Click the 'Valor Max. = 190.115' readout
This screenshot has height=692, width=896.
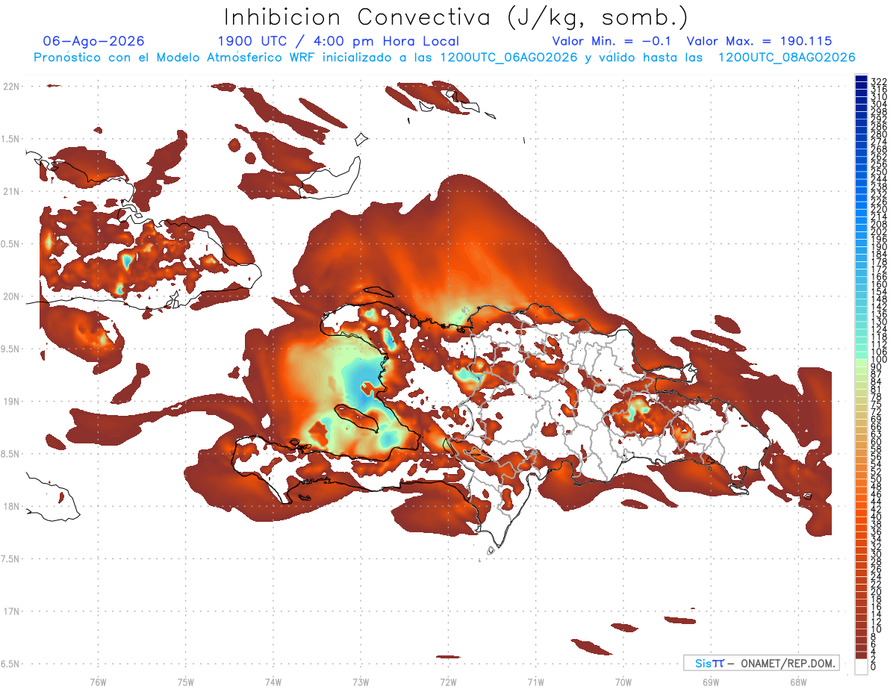coord(759,41)
